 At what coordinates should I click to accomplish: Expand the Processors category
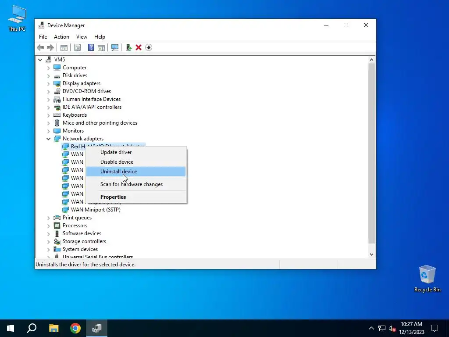(x=48, y=226)
